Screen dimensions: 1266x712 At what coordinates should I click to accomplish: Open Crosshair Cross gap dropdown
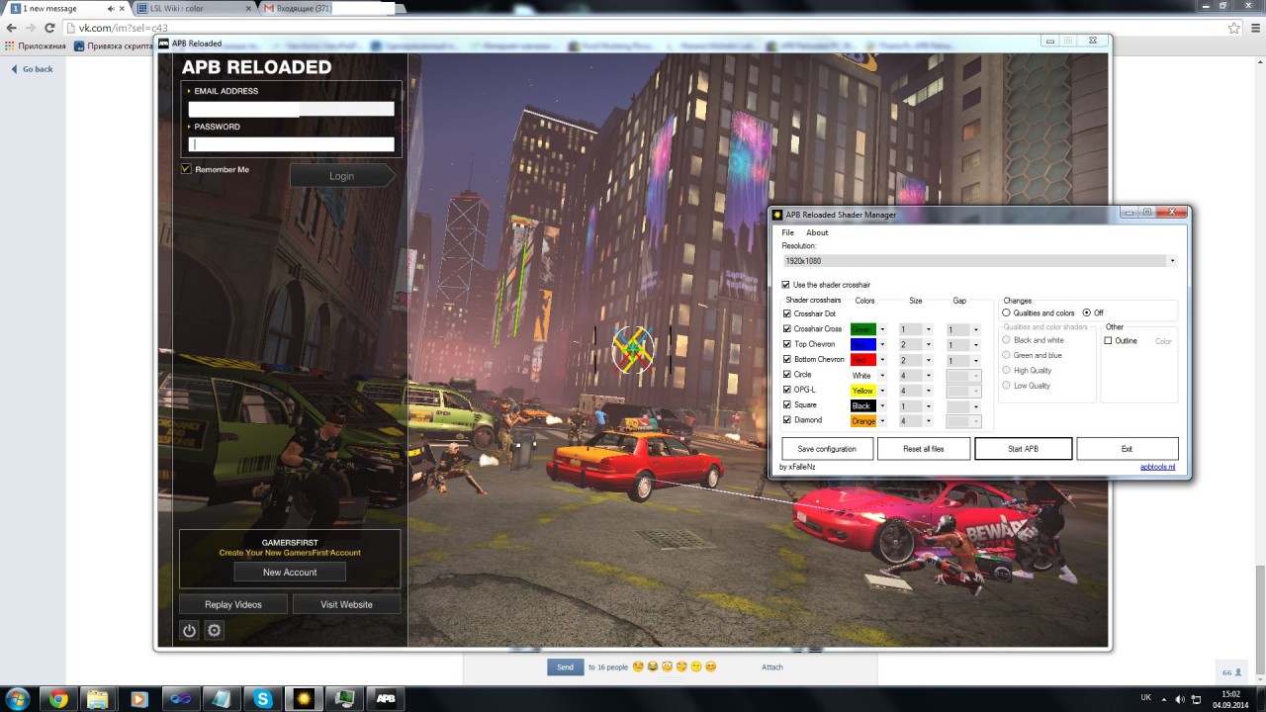975,329
